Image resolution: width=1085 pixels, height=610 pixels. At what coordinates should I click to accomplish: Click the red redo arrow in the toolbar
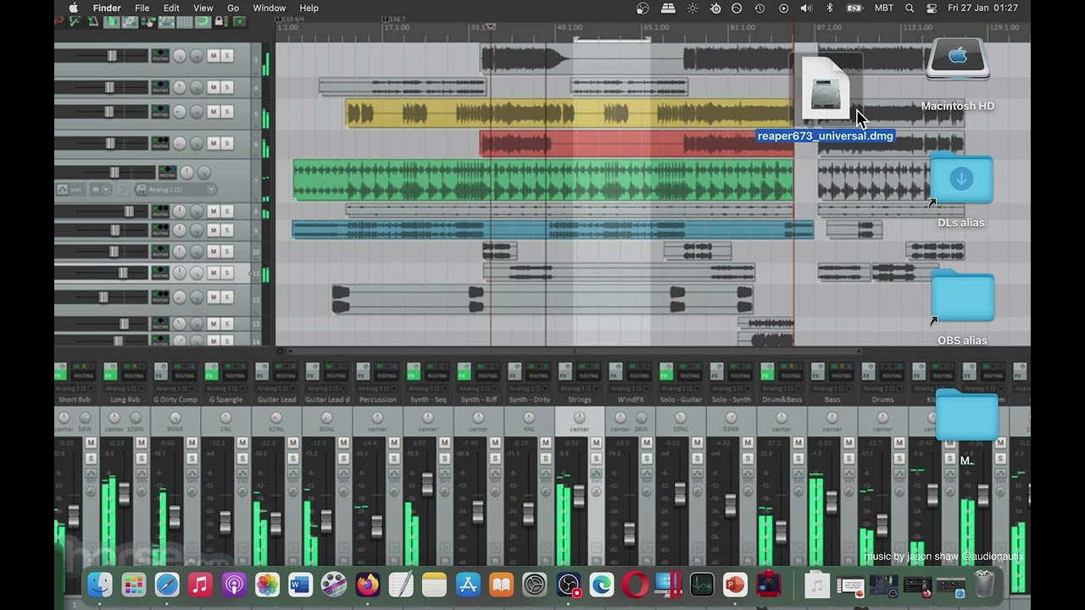tap(58, 22)
